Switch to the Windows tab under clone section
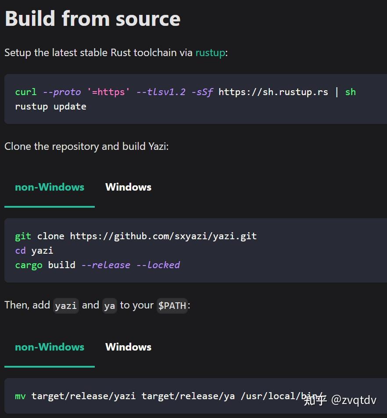387x418 pixels. pyautogui.click(x=128, y=187)
